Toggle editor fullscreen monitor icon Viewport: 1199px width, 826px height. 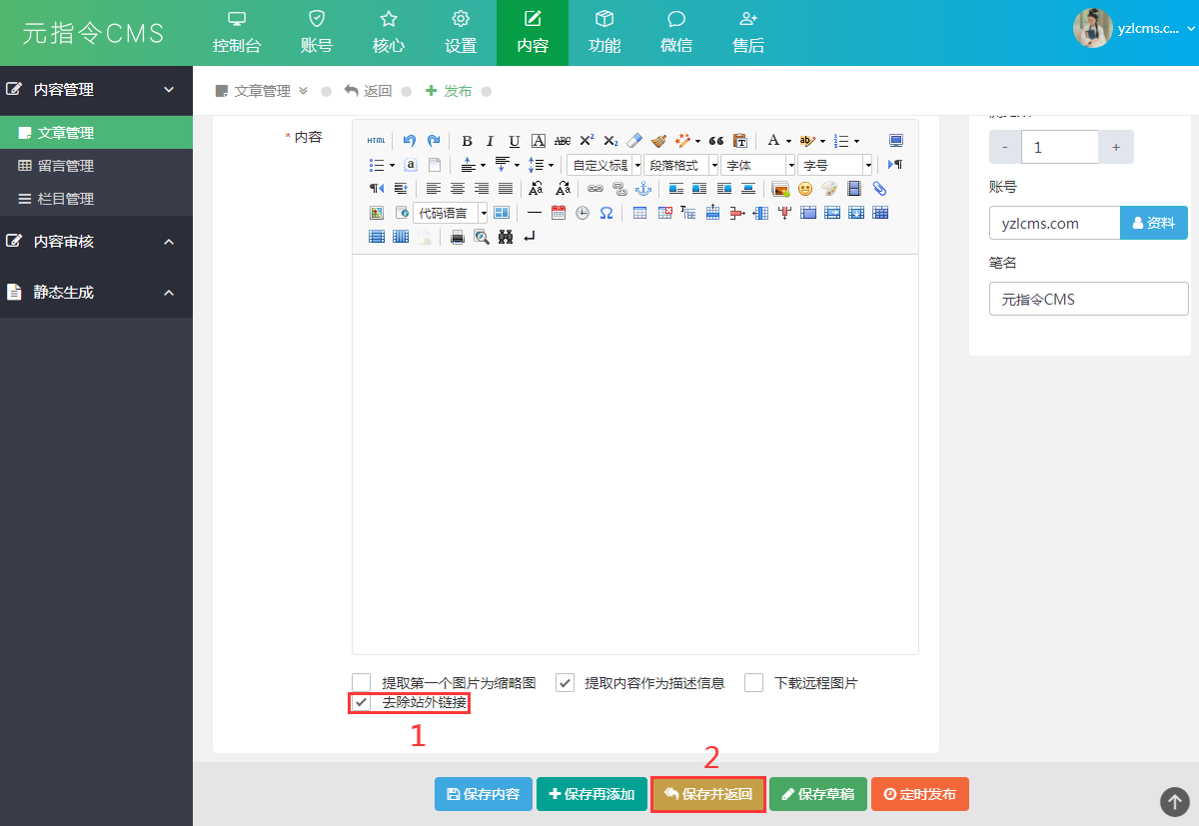(x=896, y=141)
